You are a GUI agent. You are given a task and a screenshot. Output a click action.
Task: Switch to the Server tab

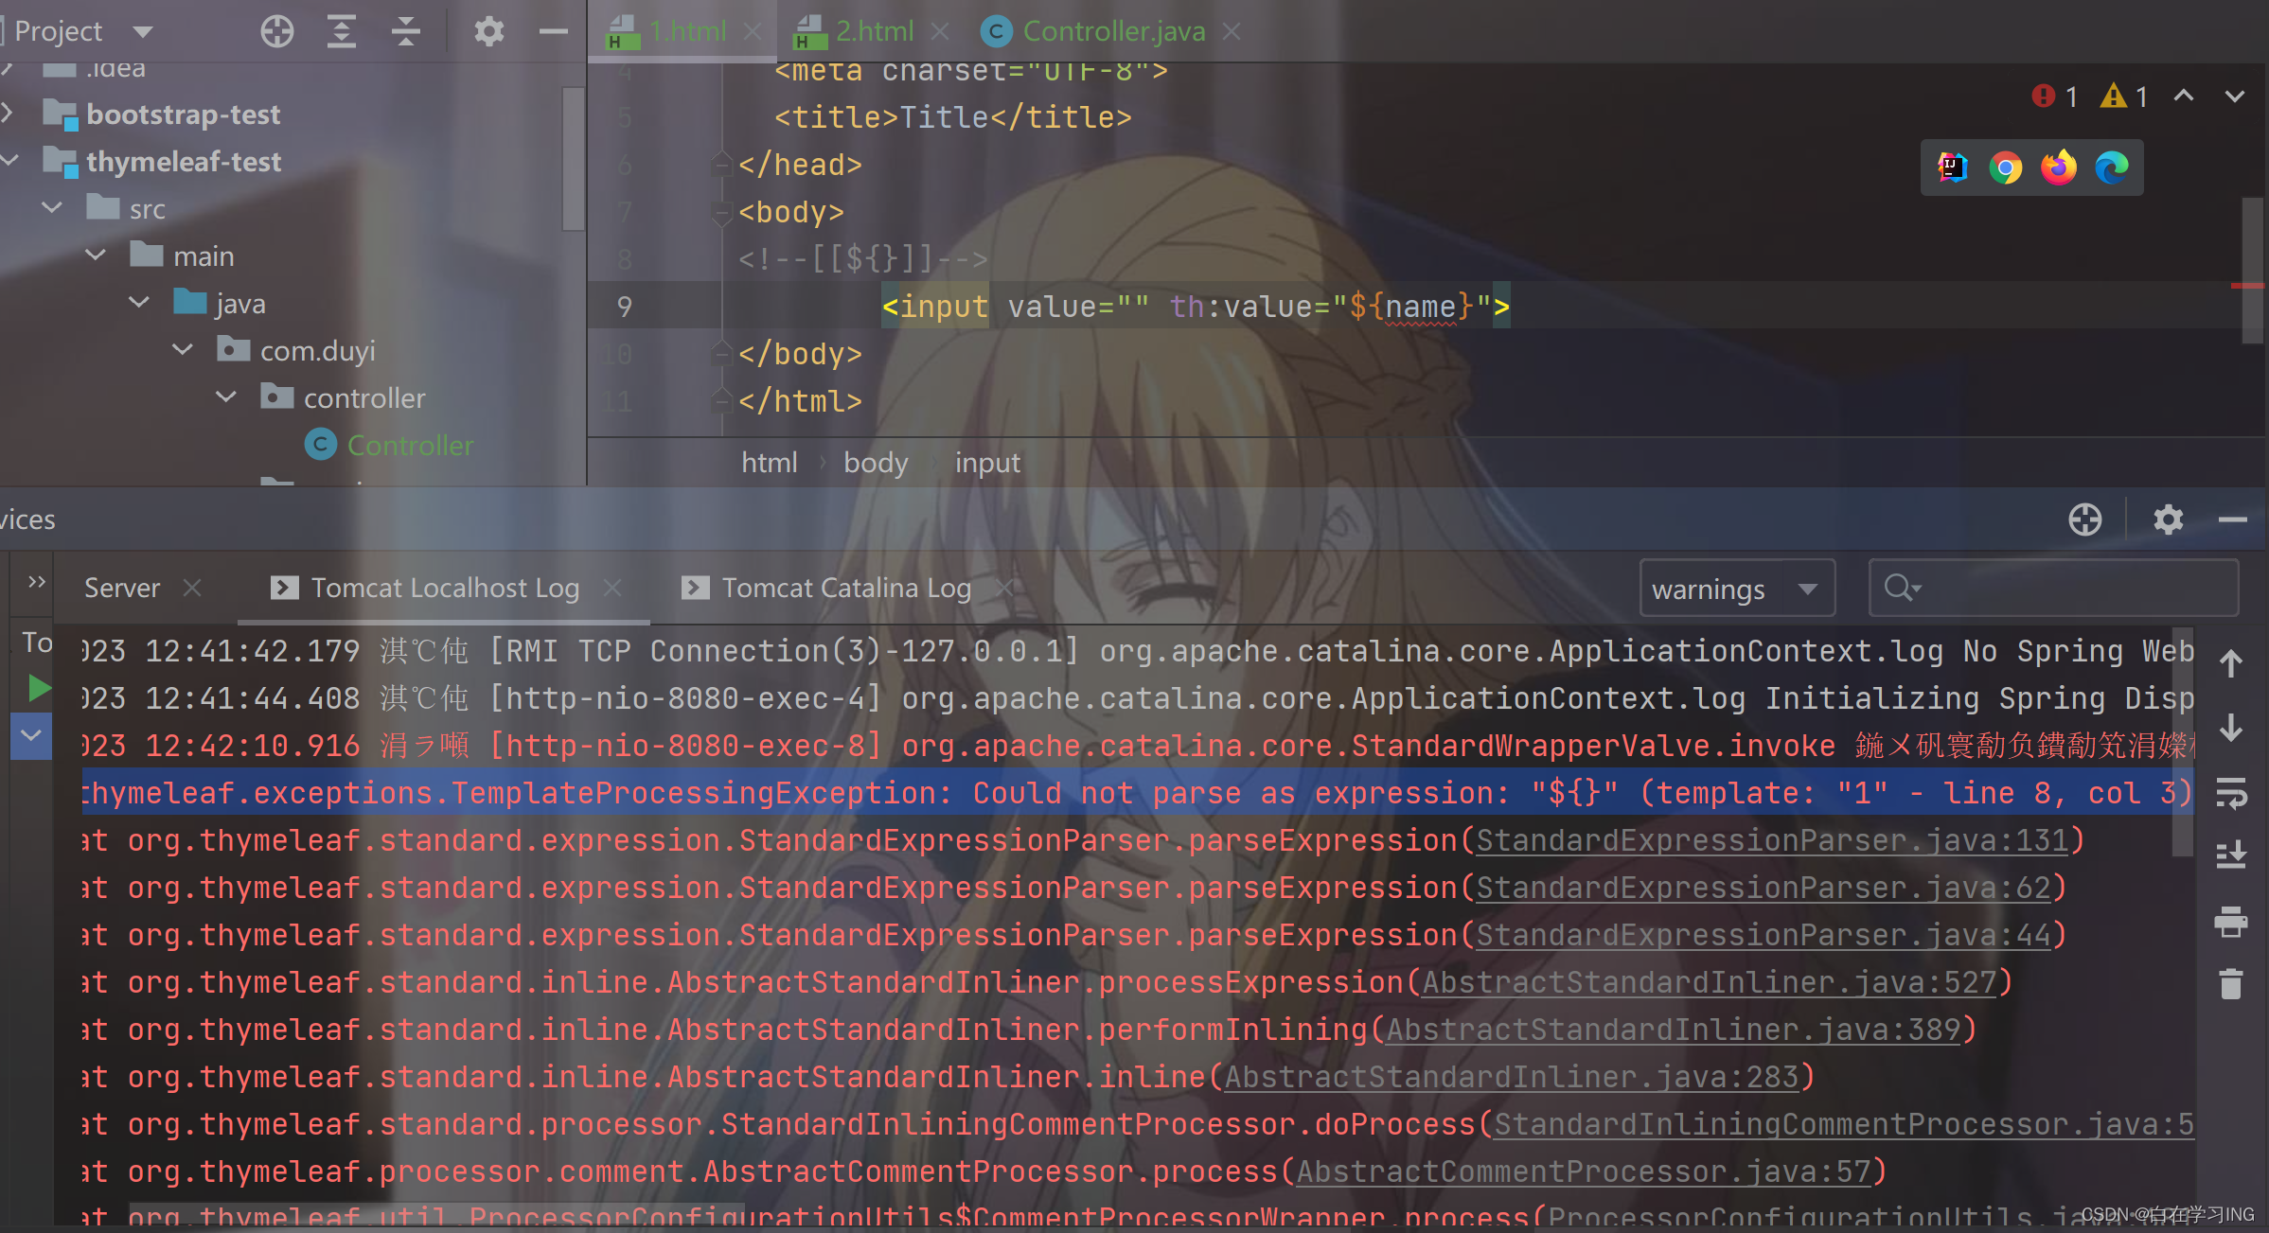pyautogui.click(x=122, y=588)
